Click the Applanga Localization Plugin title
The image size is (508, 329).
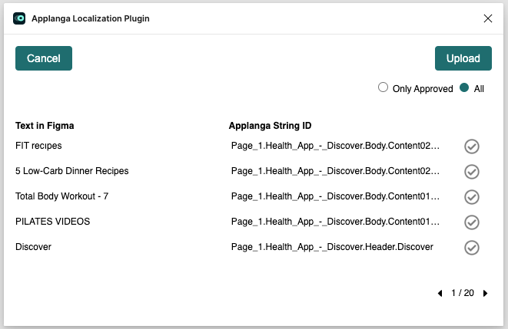91,18
